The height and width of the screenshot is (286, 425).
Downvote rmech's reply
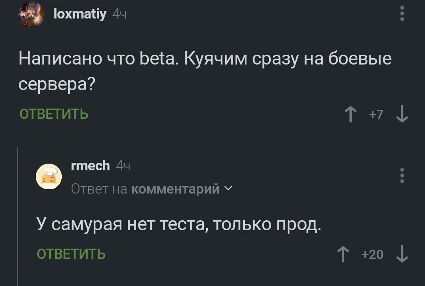[402, 255]
